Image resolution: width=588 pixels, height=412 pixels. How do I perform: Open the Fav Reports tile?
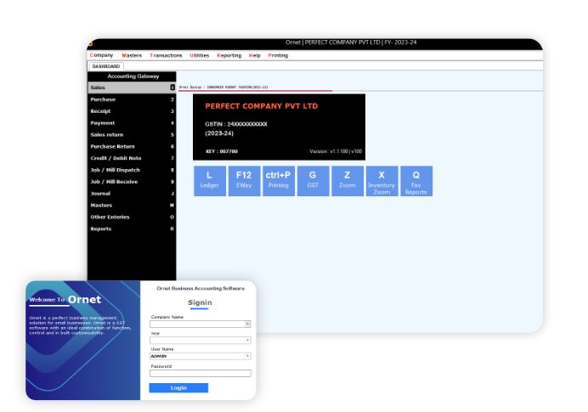pos(416,181)
